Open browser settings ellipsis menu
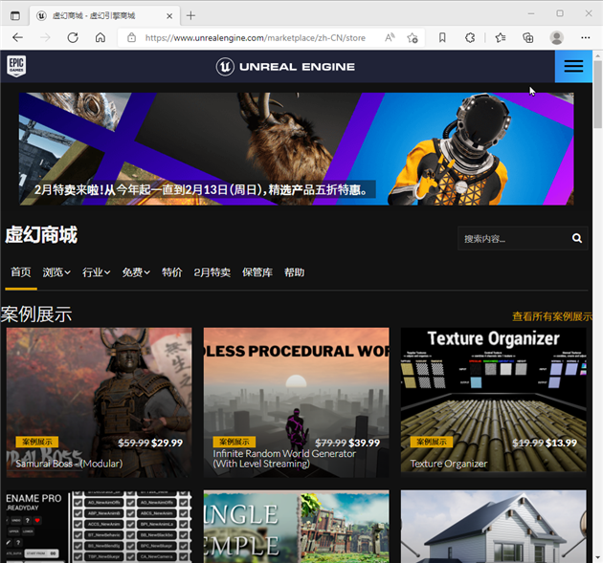This screenshot has height=563, width=603. [x=586, y=37]
